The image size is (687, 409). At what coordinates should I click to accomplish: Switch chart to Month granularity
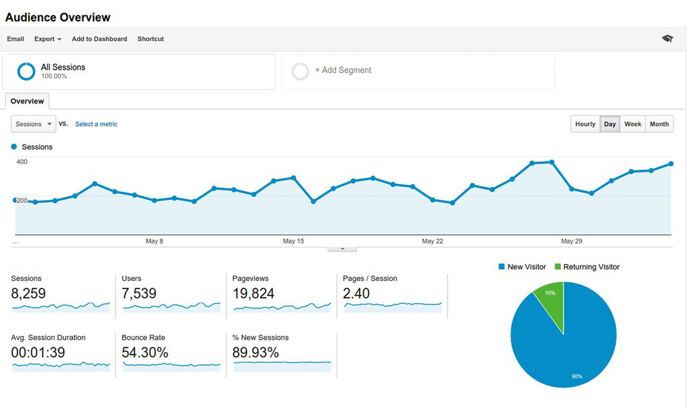[x=659, y=124]
